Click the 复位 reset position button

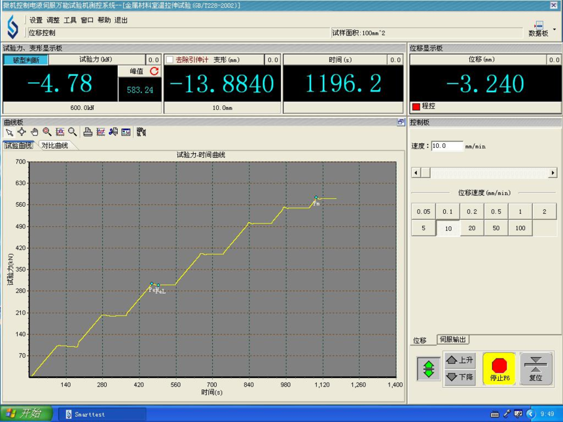(x=536, y=369)
